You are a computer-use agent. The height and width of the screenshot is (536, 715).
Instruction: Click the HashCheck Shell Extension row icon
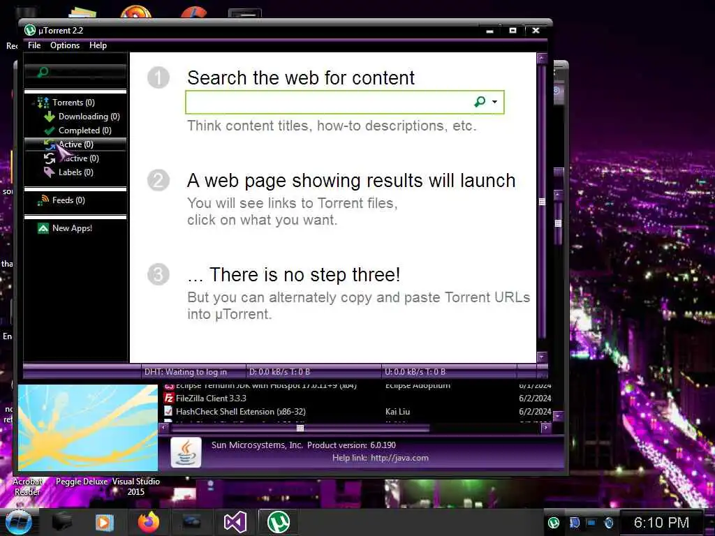point(169,412)
